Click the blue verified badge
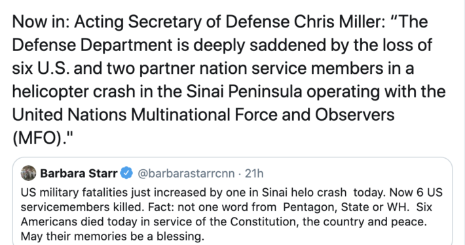Image resolution: width=465 pixels, height=245 pixels. [126, 173]
